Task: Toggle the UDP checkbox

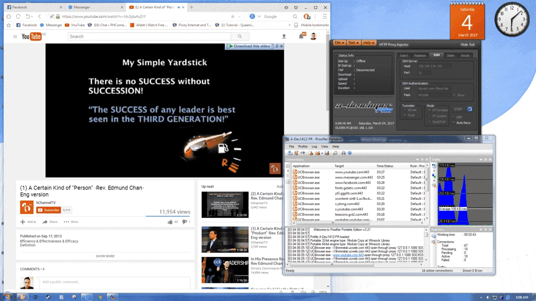Action: [454, 117]
